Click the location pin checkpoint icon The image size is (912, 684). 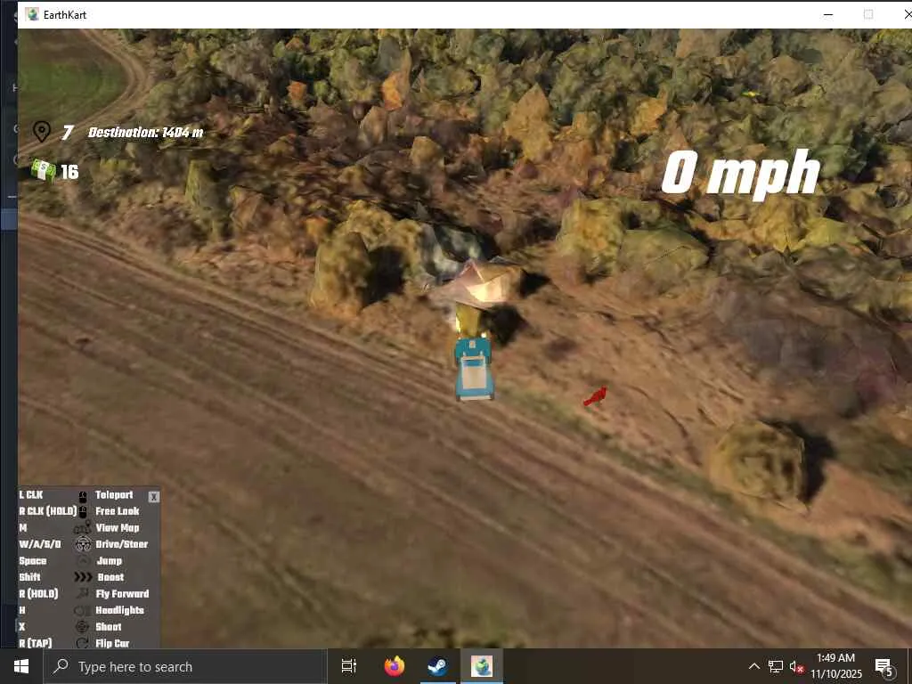(41, 132)
